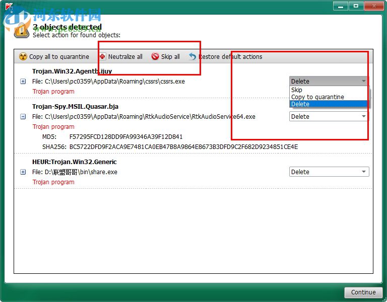Maximize the Kaspersky window
This screenshot has height=302, width=387.
pyautogui.click(x=356, y=6)
